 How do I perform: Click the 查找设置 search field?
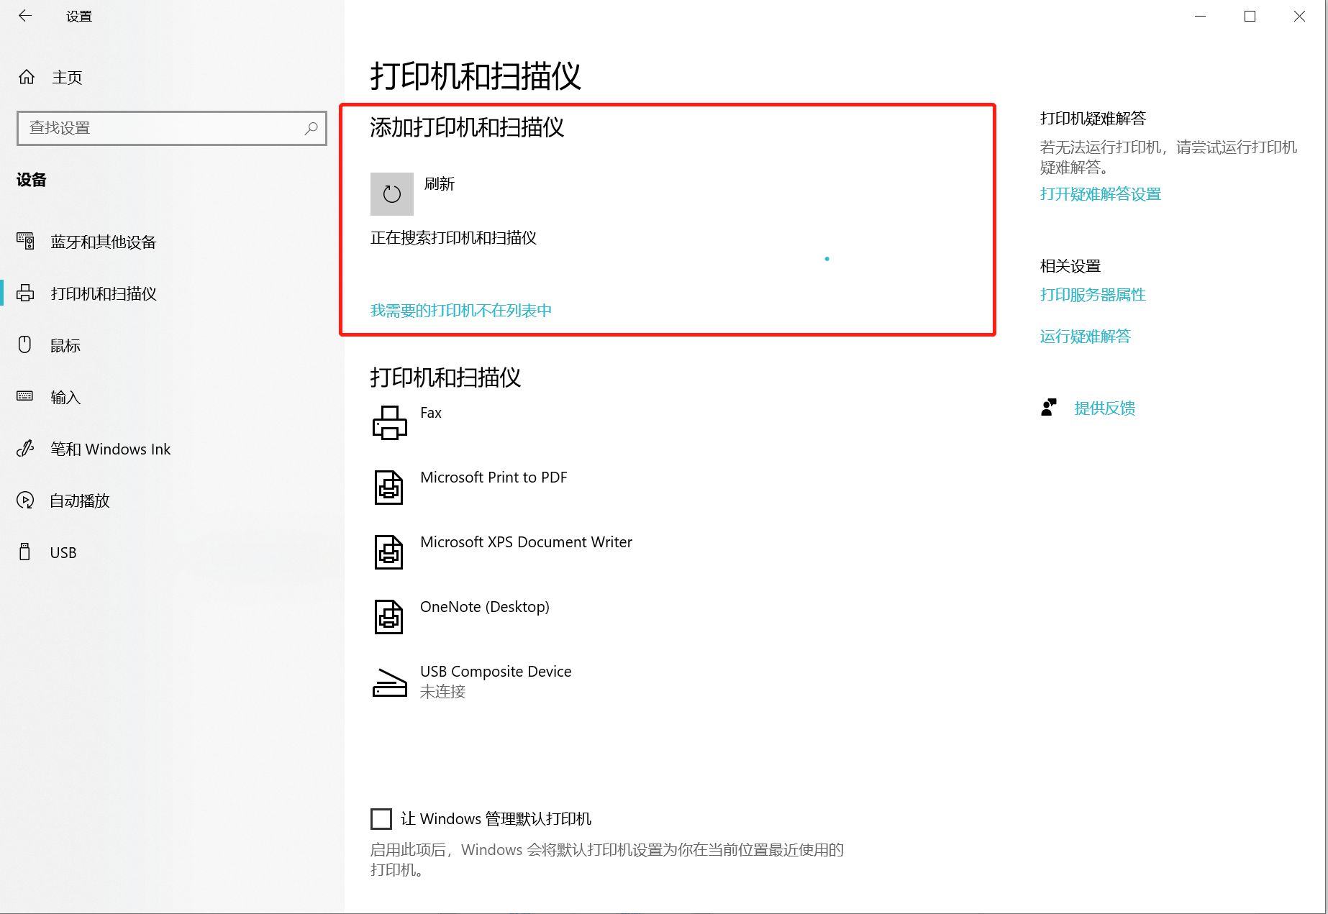162,128
